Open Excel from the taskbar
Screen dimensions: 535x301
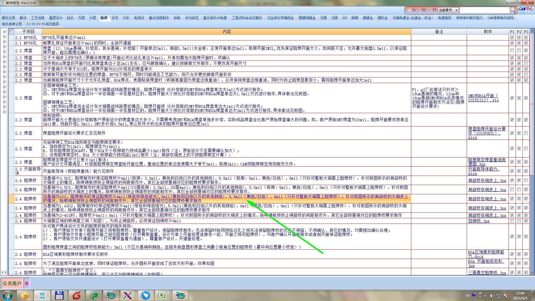pos(162,295)
